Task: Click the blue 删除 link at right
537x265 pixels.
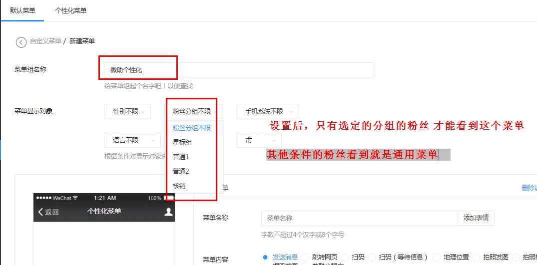Action: [529, 188]
